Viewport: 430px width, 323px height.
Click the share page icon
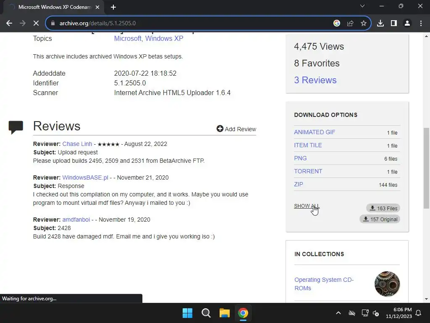click(x=350, y=24)
